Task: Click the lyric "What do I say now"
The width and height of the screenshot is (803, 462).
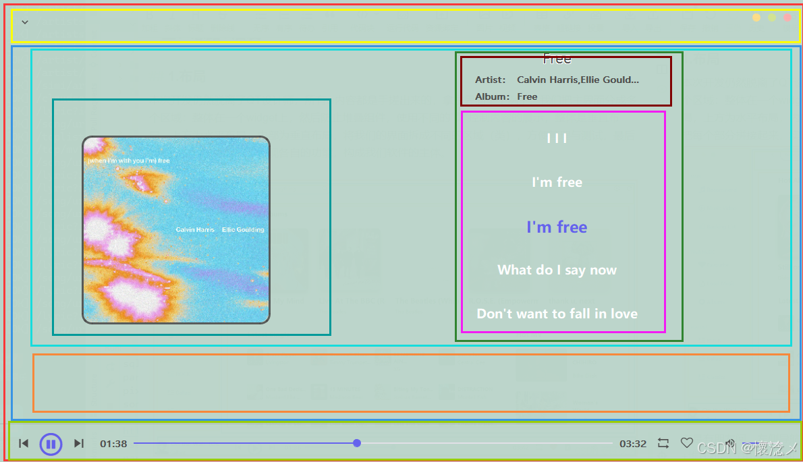Action: coord(557,270)
